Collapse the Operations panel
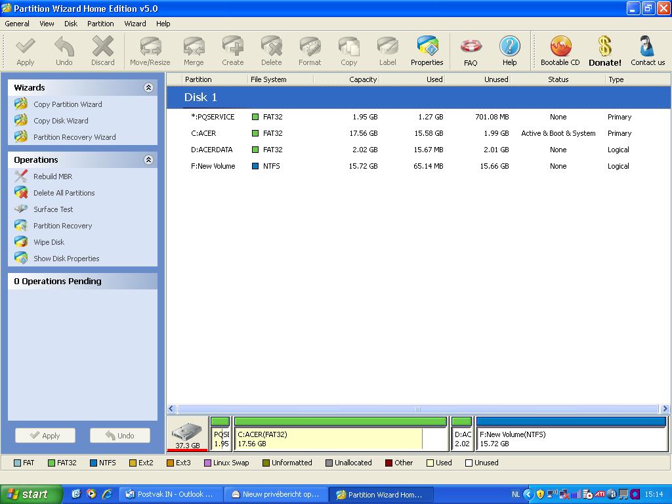 coord(148,159)
